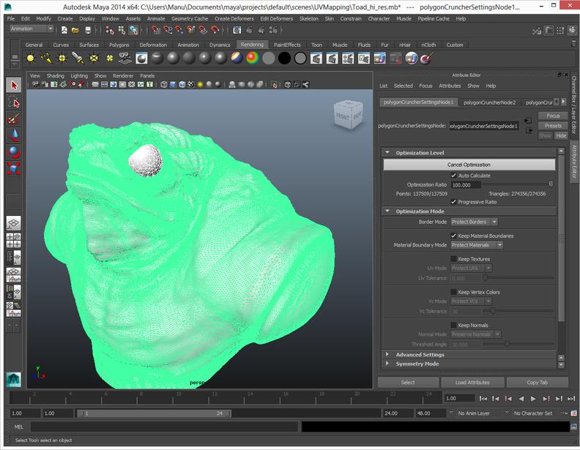Click the Optimization Ratio value field
Screen dimensions: 580x450
[465, 185]
